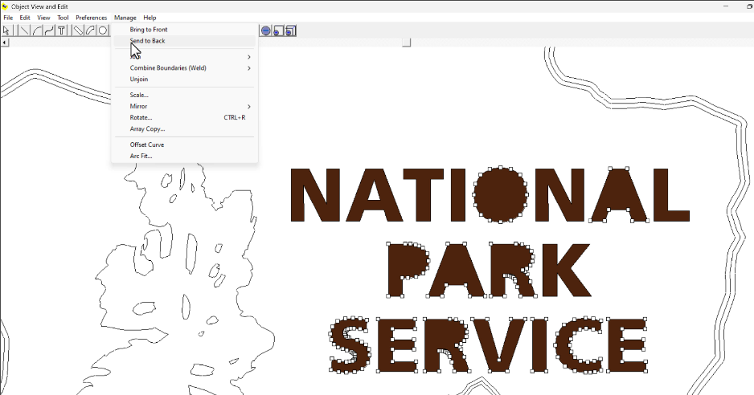Click the horizontal scrollbar left arrow
The width and height of the screenshot is (754, 395).
4,43
